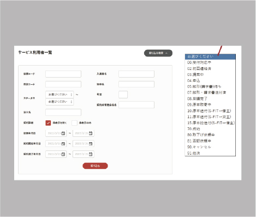Click the small 号室 input box

(x=123, y=95)
